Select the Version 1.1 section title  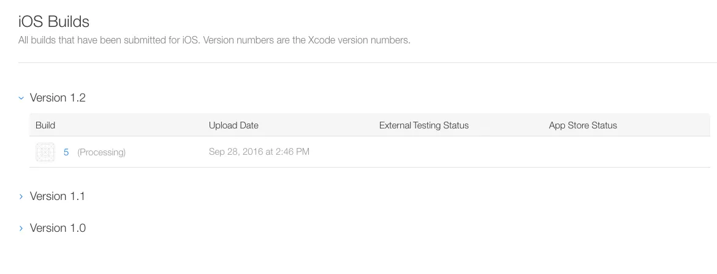[x=58, y=196]
